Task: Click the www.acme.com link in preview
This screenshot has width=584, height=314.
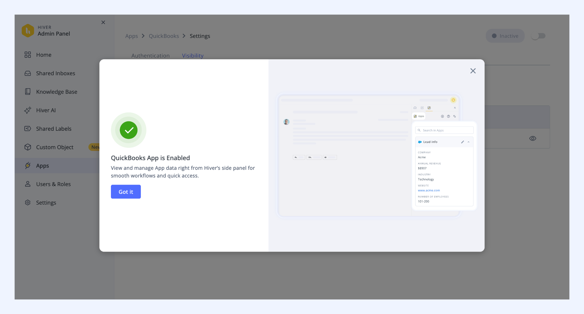Action: point(429,190)
